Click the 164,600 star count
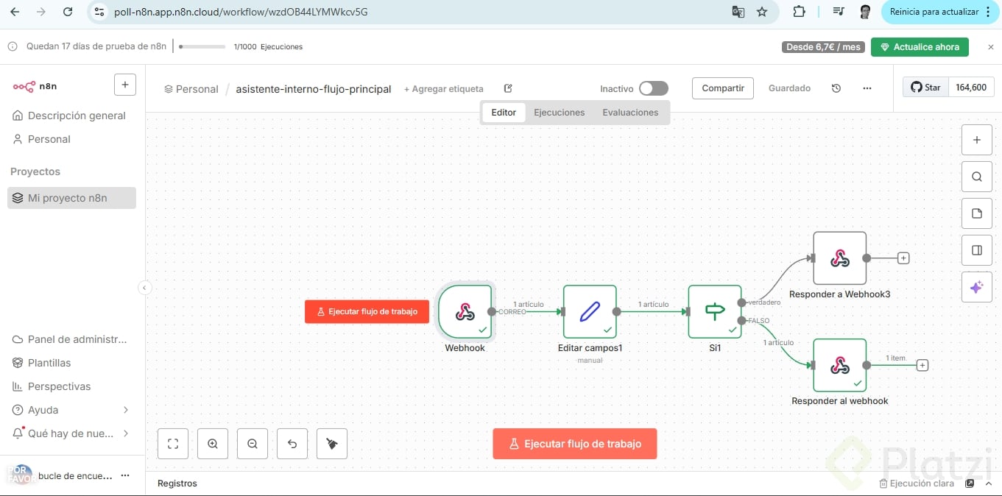 point(971,87)
